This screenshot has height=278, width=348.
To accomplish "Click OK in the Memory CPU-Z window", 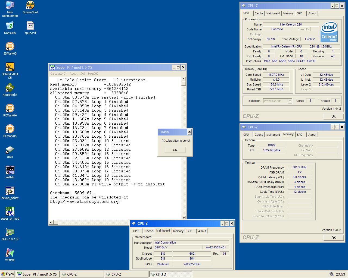I will [x=334, y=238].
